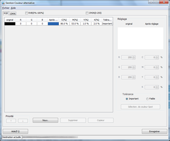This screenshot has height=141, width=170.
Task: Select the Faible tolerance radio button
Action: pos(147,99)
